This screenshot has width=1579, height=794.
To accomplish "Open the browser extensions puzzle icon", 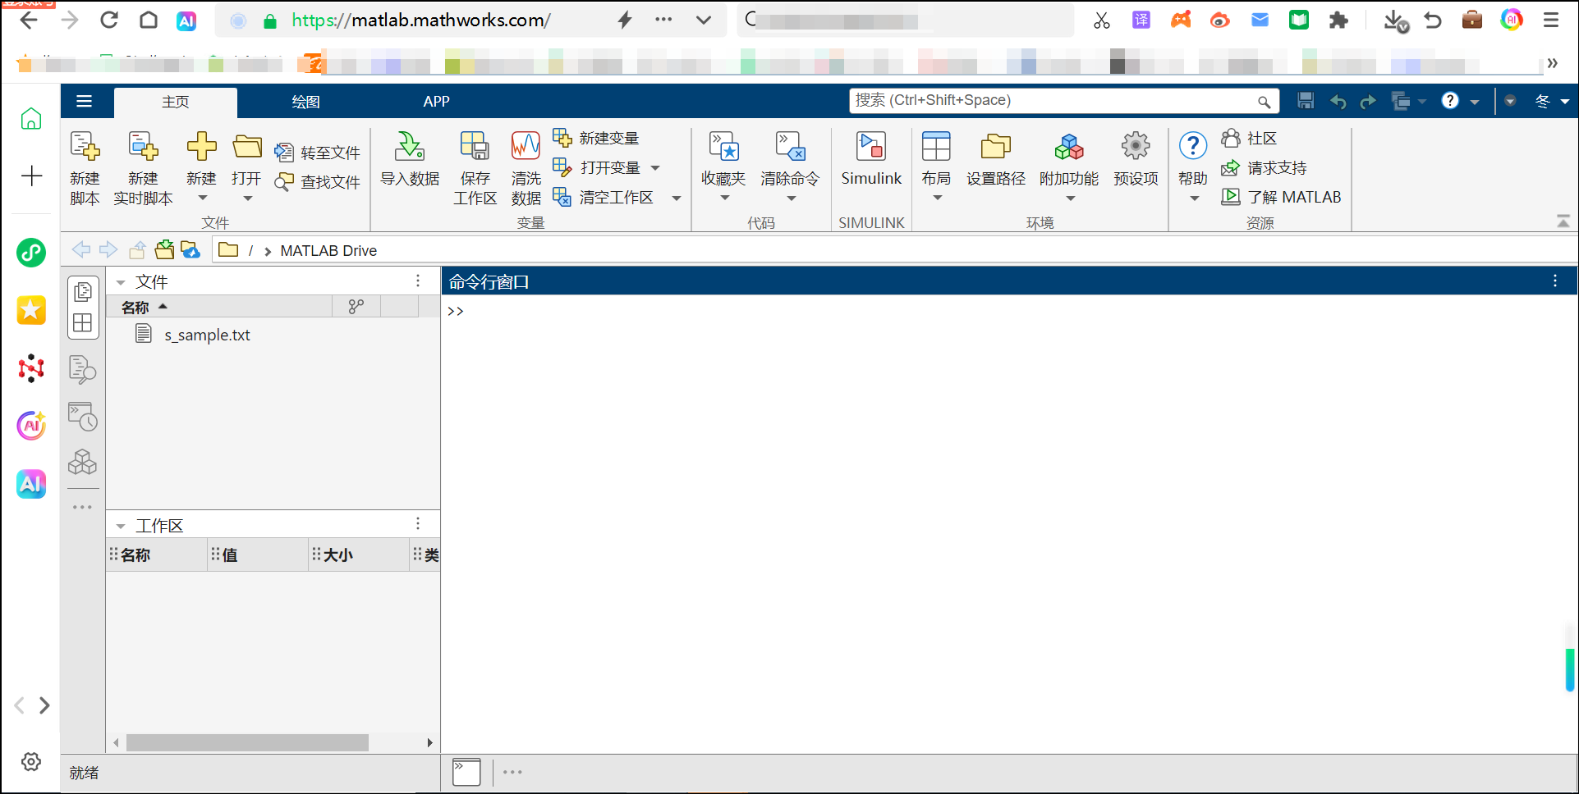I will coord(1338,20).
